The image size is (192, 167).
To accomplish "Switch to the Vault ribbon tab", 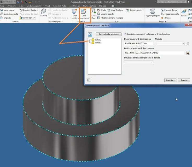I will click(x=48, y=6).
